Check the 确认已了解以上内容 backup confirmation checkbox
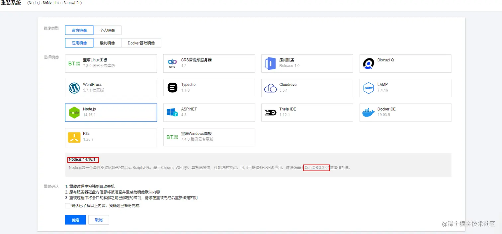 click(68, 205)
